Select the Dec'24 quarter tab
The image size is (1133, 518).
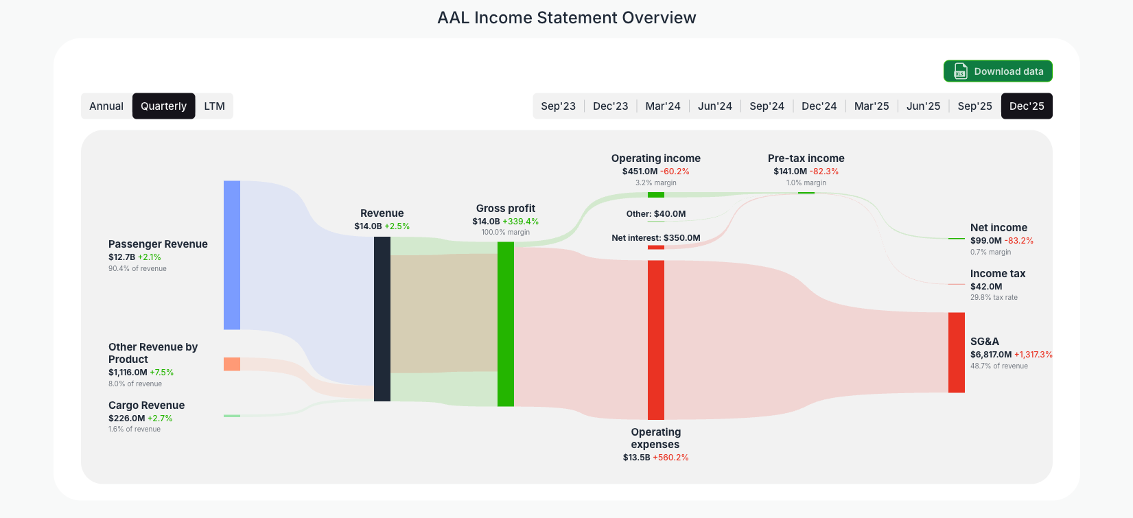click(x=819, y=106)
